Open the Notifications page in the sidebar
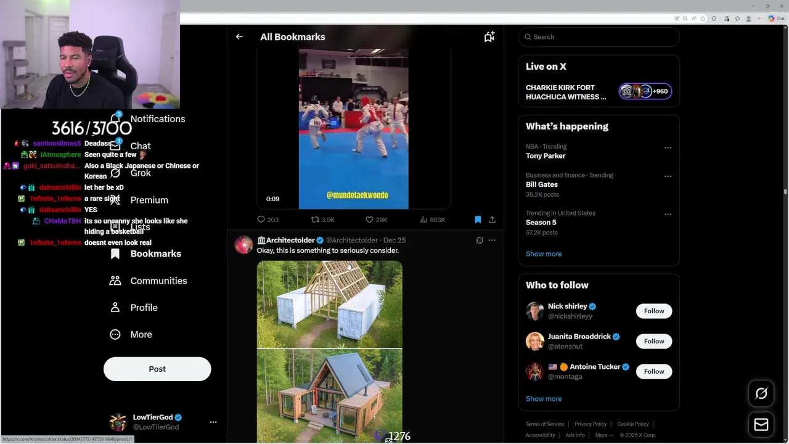The image size is (789, 444). (x=157, y=119)
